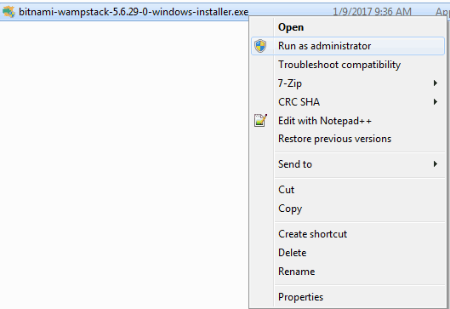
Task: Open the Send to entry
Action: click(x=348, y=164)
